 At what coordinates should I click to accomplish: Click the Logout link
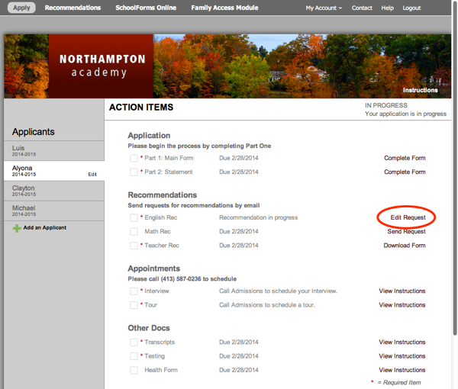click(x=411, y=8)
